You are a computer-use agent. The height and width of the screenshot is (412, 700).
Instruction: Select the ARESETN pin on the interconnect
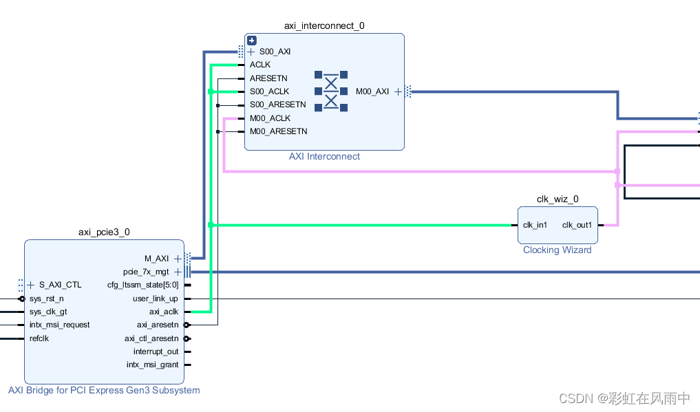click(268, 78)
